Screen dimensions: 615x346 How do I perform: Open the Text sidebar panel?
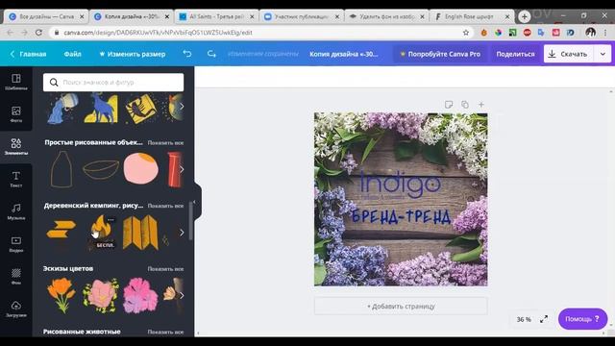pos(16,179)
